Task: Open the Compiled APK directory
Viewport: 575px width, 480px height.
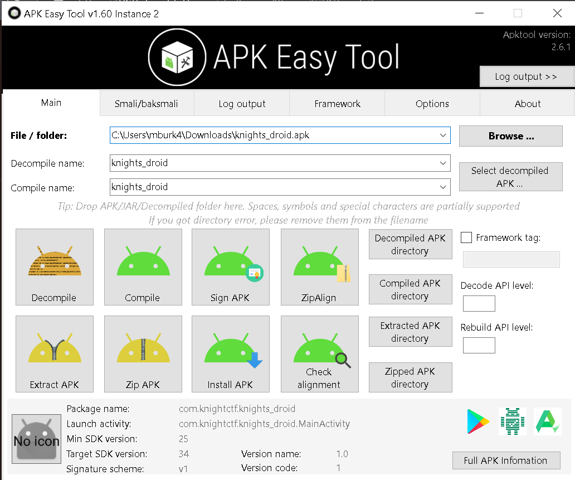Action: click(x=410, y=289)
